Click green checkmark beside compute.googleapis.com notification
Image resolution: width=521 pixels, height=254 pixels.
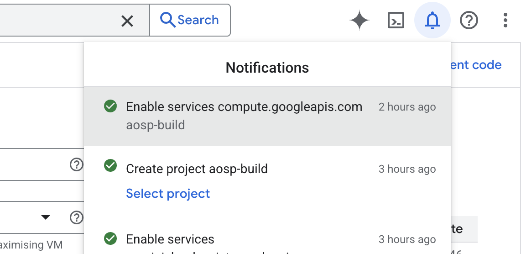tap(110, 106)
